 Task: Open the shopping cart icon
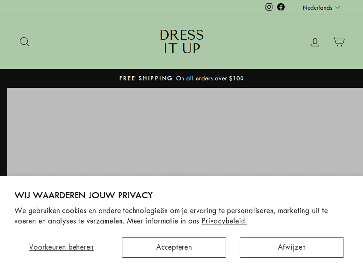click(x=338, y=42)
